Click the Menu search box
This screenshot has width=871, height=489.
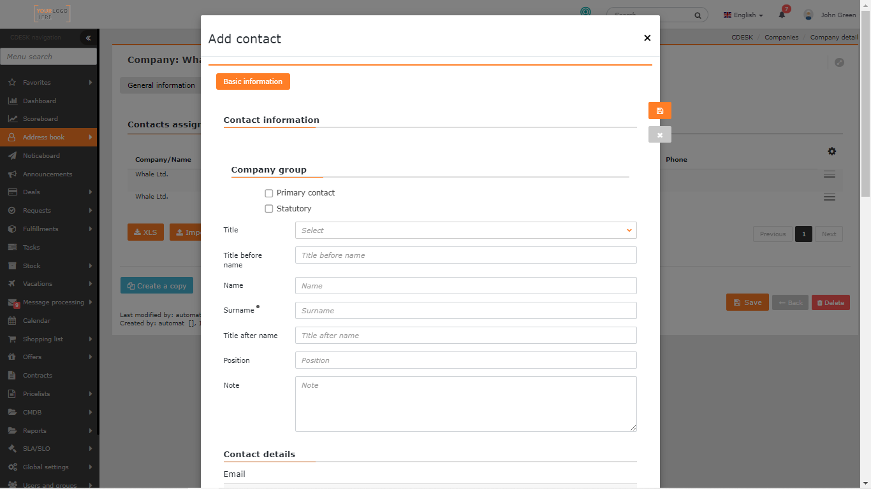pos(48,57)
